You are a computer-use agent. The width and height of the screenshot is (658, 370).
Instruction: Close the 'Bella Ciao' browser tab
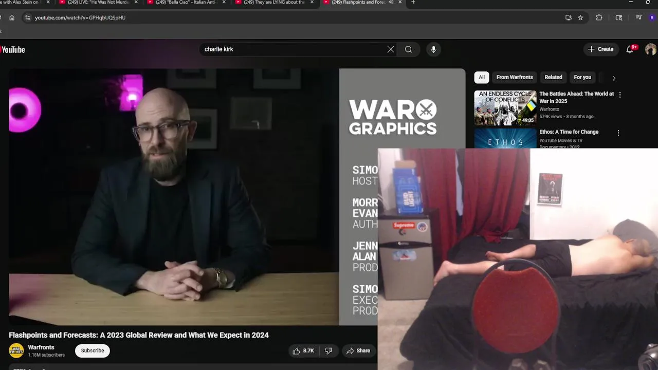[224, 2]
